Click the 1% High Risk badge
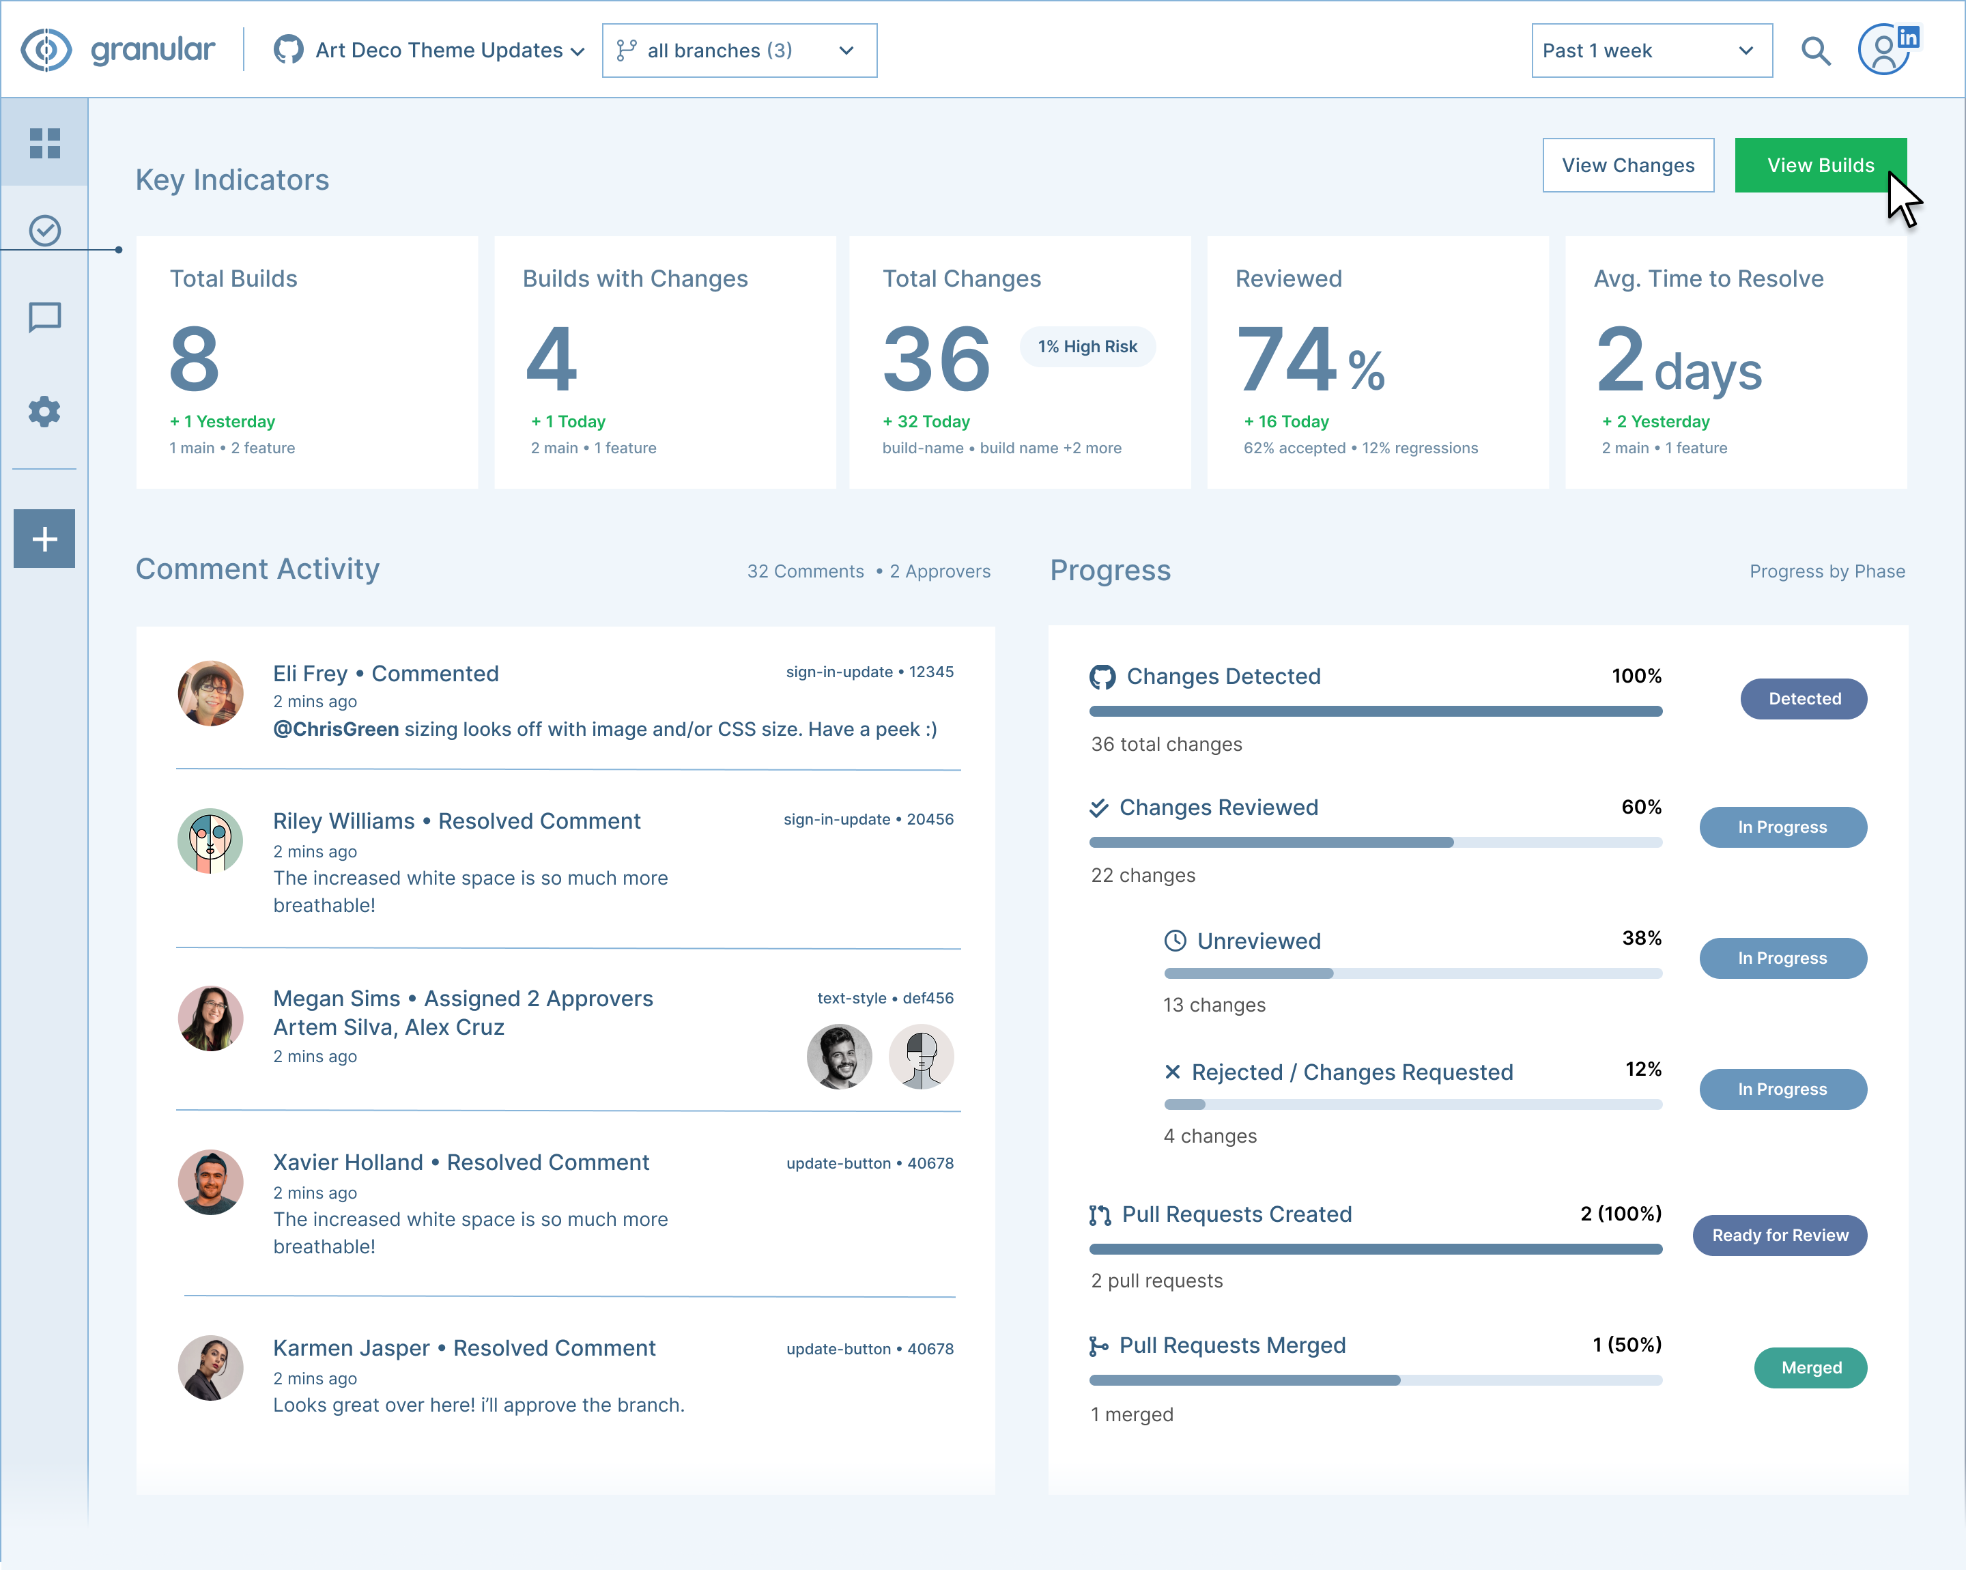1966x1570 pixels. (x=1087, y=347)
